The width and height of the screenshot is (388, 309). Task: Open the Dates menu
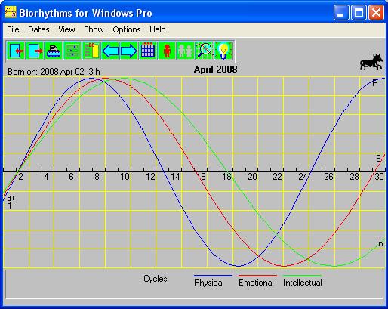pos(38,29)
